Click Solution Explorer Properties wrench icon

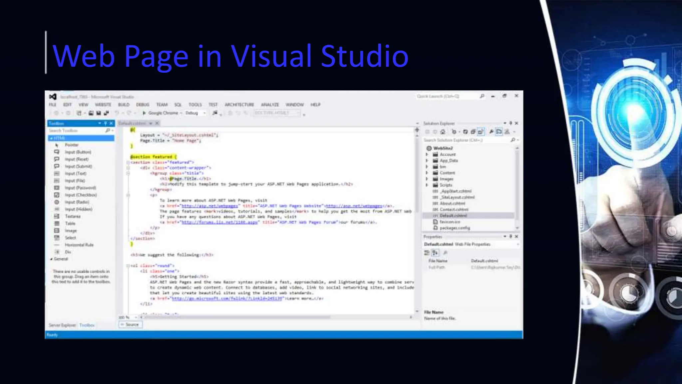[491, 132]
